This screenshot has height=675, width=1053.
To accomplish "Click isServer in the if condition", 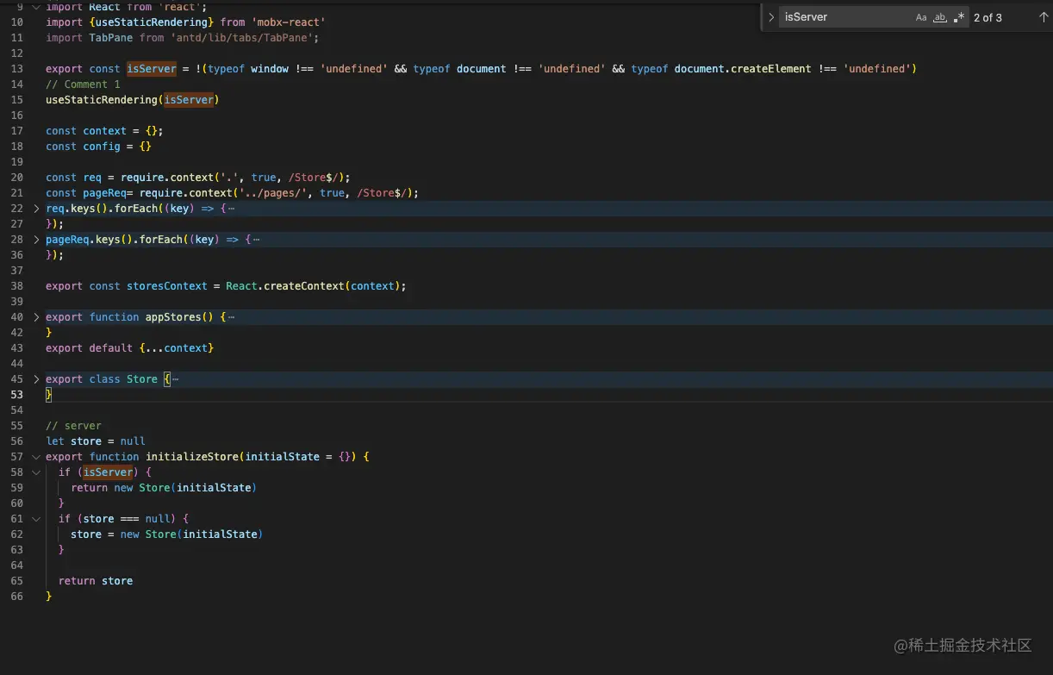I will pos(109,472).
